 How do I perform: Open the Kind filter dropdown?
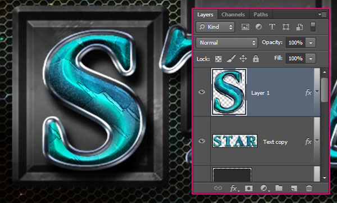pyautogui.click(x=215, y=27)
